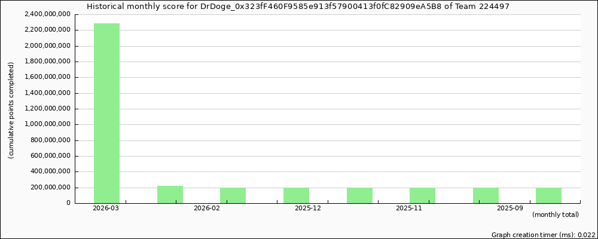Click the third green bar from the left
This screenshot has height=239, width=598.
click(233, 195)
